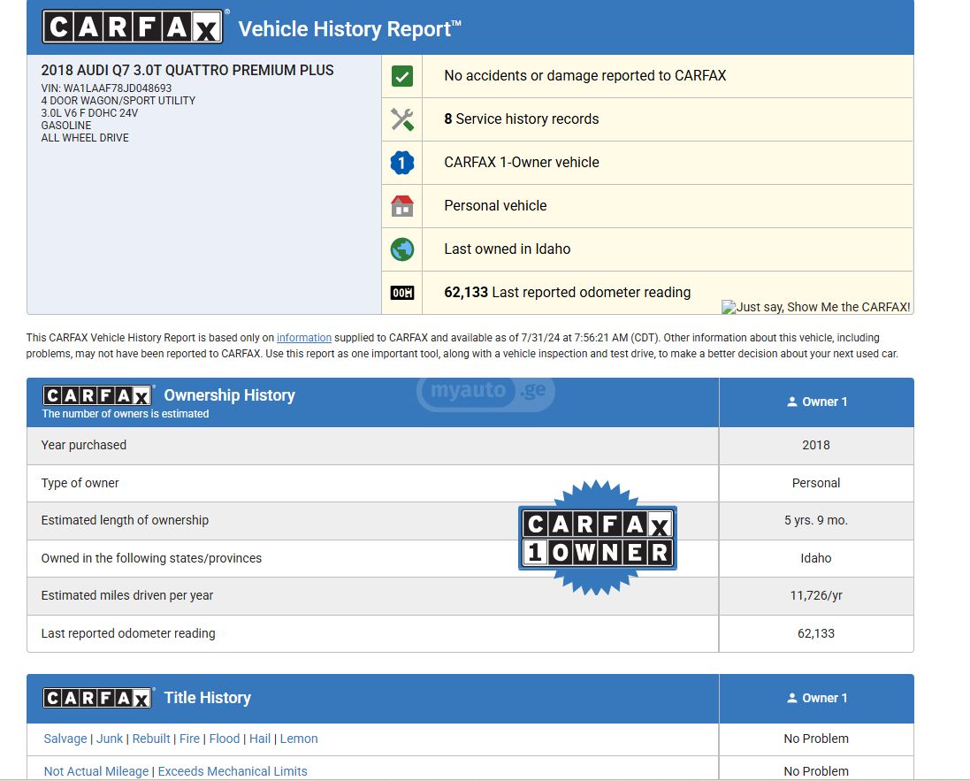Click 8 Service history records text
The height and width of the screenshot is (781, 970).
click(x=522, y=119)
